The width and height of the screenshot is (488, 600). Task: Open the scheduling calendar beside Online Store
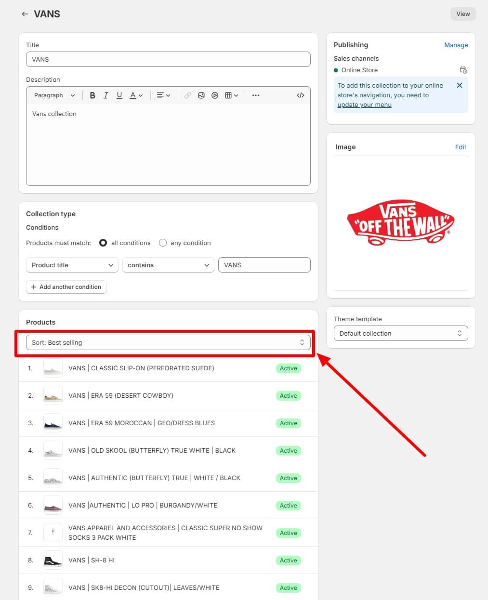(x=463, y=69)
